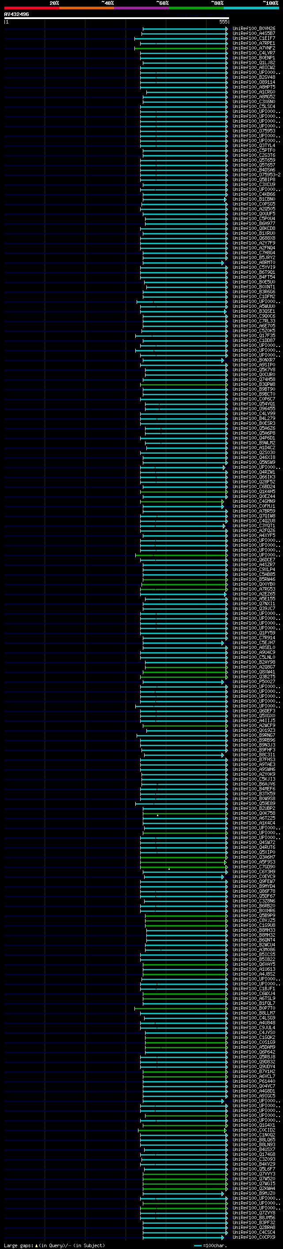Select hit label UniRef100_Q5T657
Screen dimensions: 283x1249
(253, 165)
